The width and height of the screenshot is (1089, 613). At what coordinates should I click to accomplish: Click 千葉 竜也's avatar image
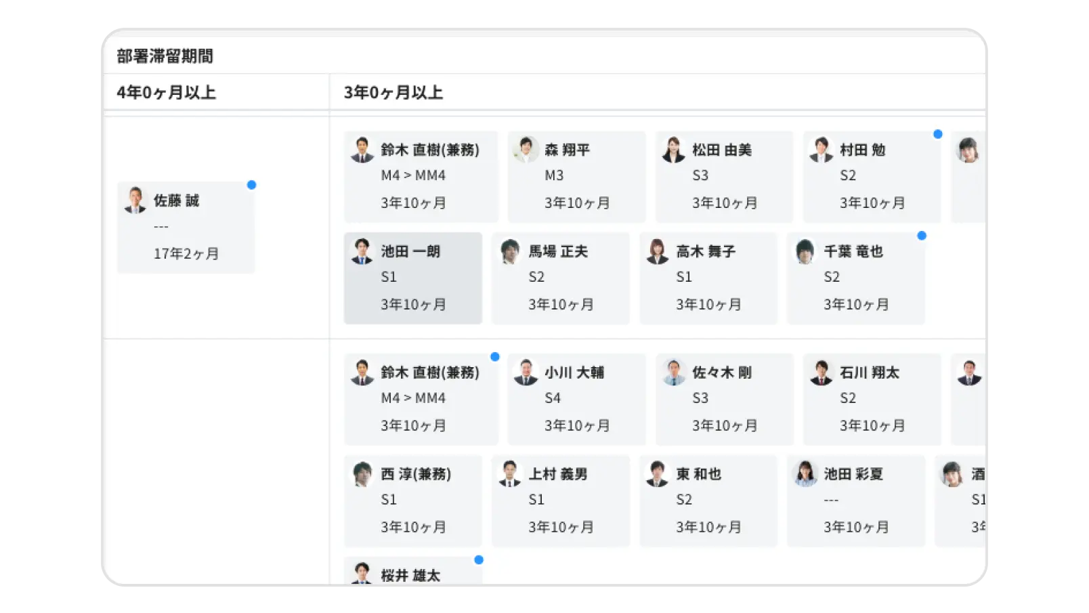click(805, 251)
